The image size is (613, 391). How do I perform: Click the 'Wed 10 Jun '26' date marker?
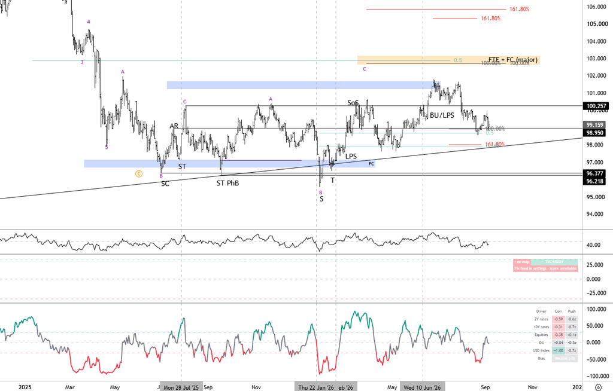pyautogui.click(x=422, y=387)
